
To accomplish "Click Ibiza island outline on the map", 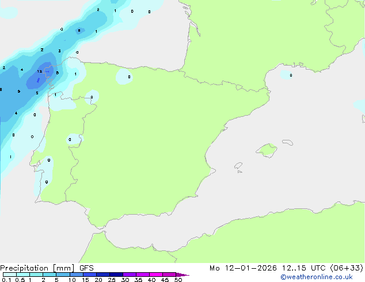I will [x=238, y=166].
